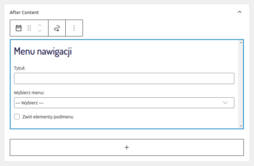The image size is (254, 166).
Task: Click the block drag handle
Action: click(x=29, y=28)
